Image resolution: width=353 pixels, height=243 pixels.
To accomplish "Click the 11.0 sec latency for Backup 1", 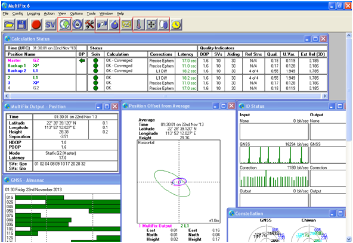I will (x=189, y=66).
